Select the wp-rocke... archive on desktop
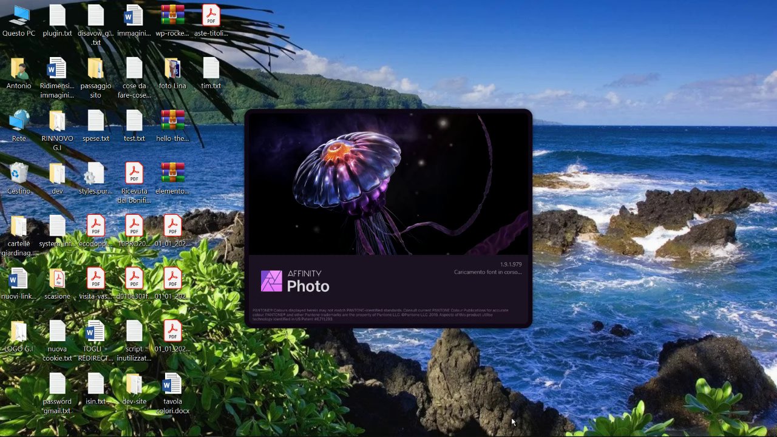Screen dimensions: 777x437 [x=172, y=21]
